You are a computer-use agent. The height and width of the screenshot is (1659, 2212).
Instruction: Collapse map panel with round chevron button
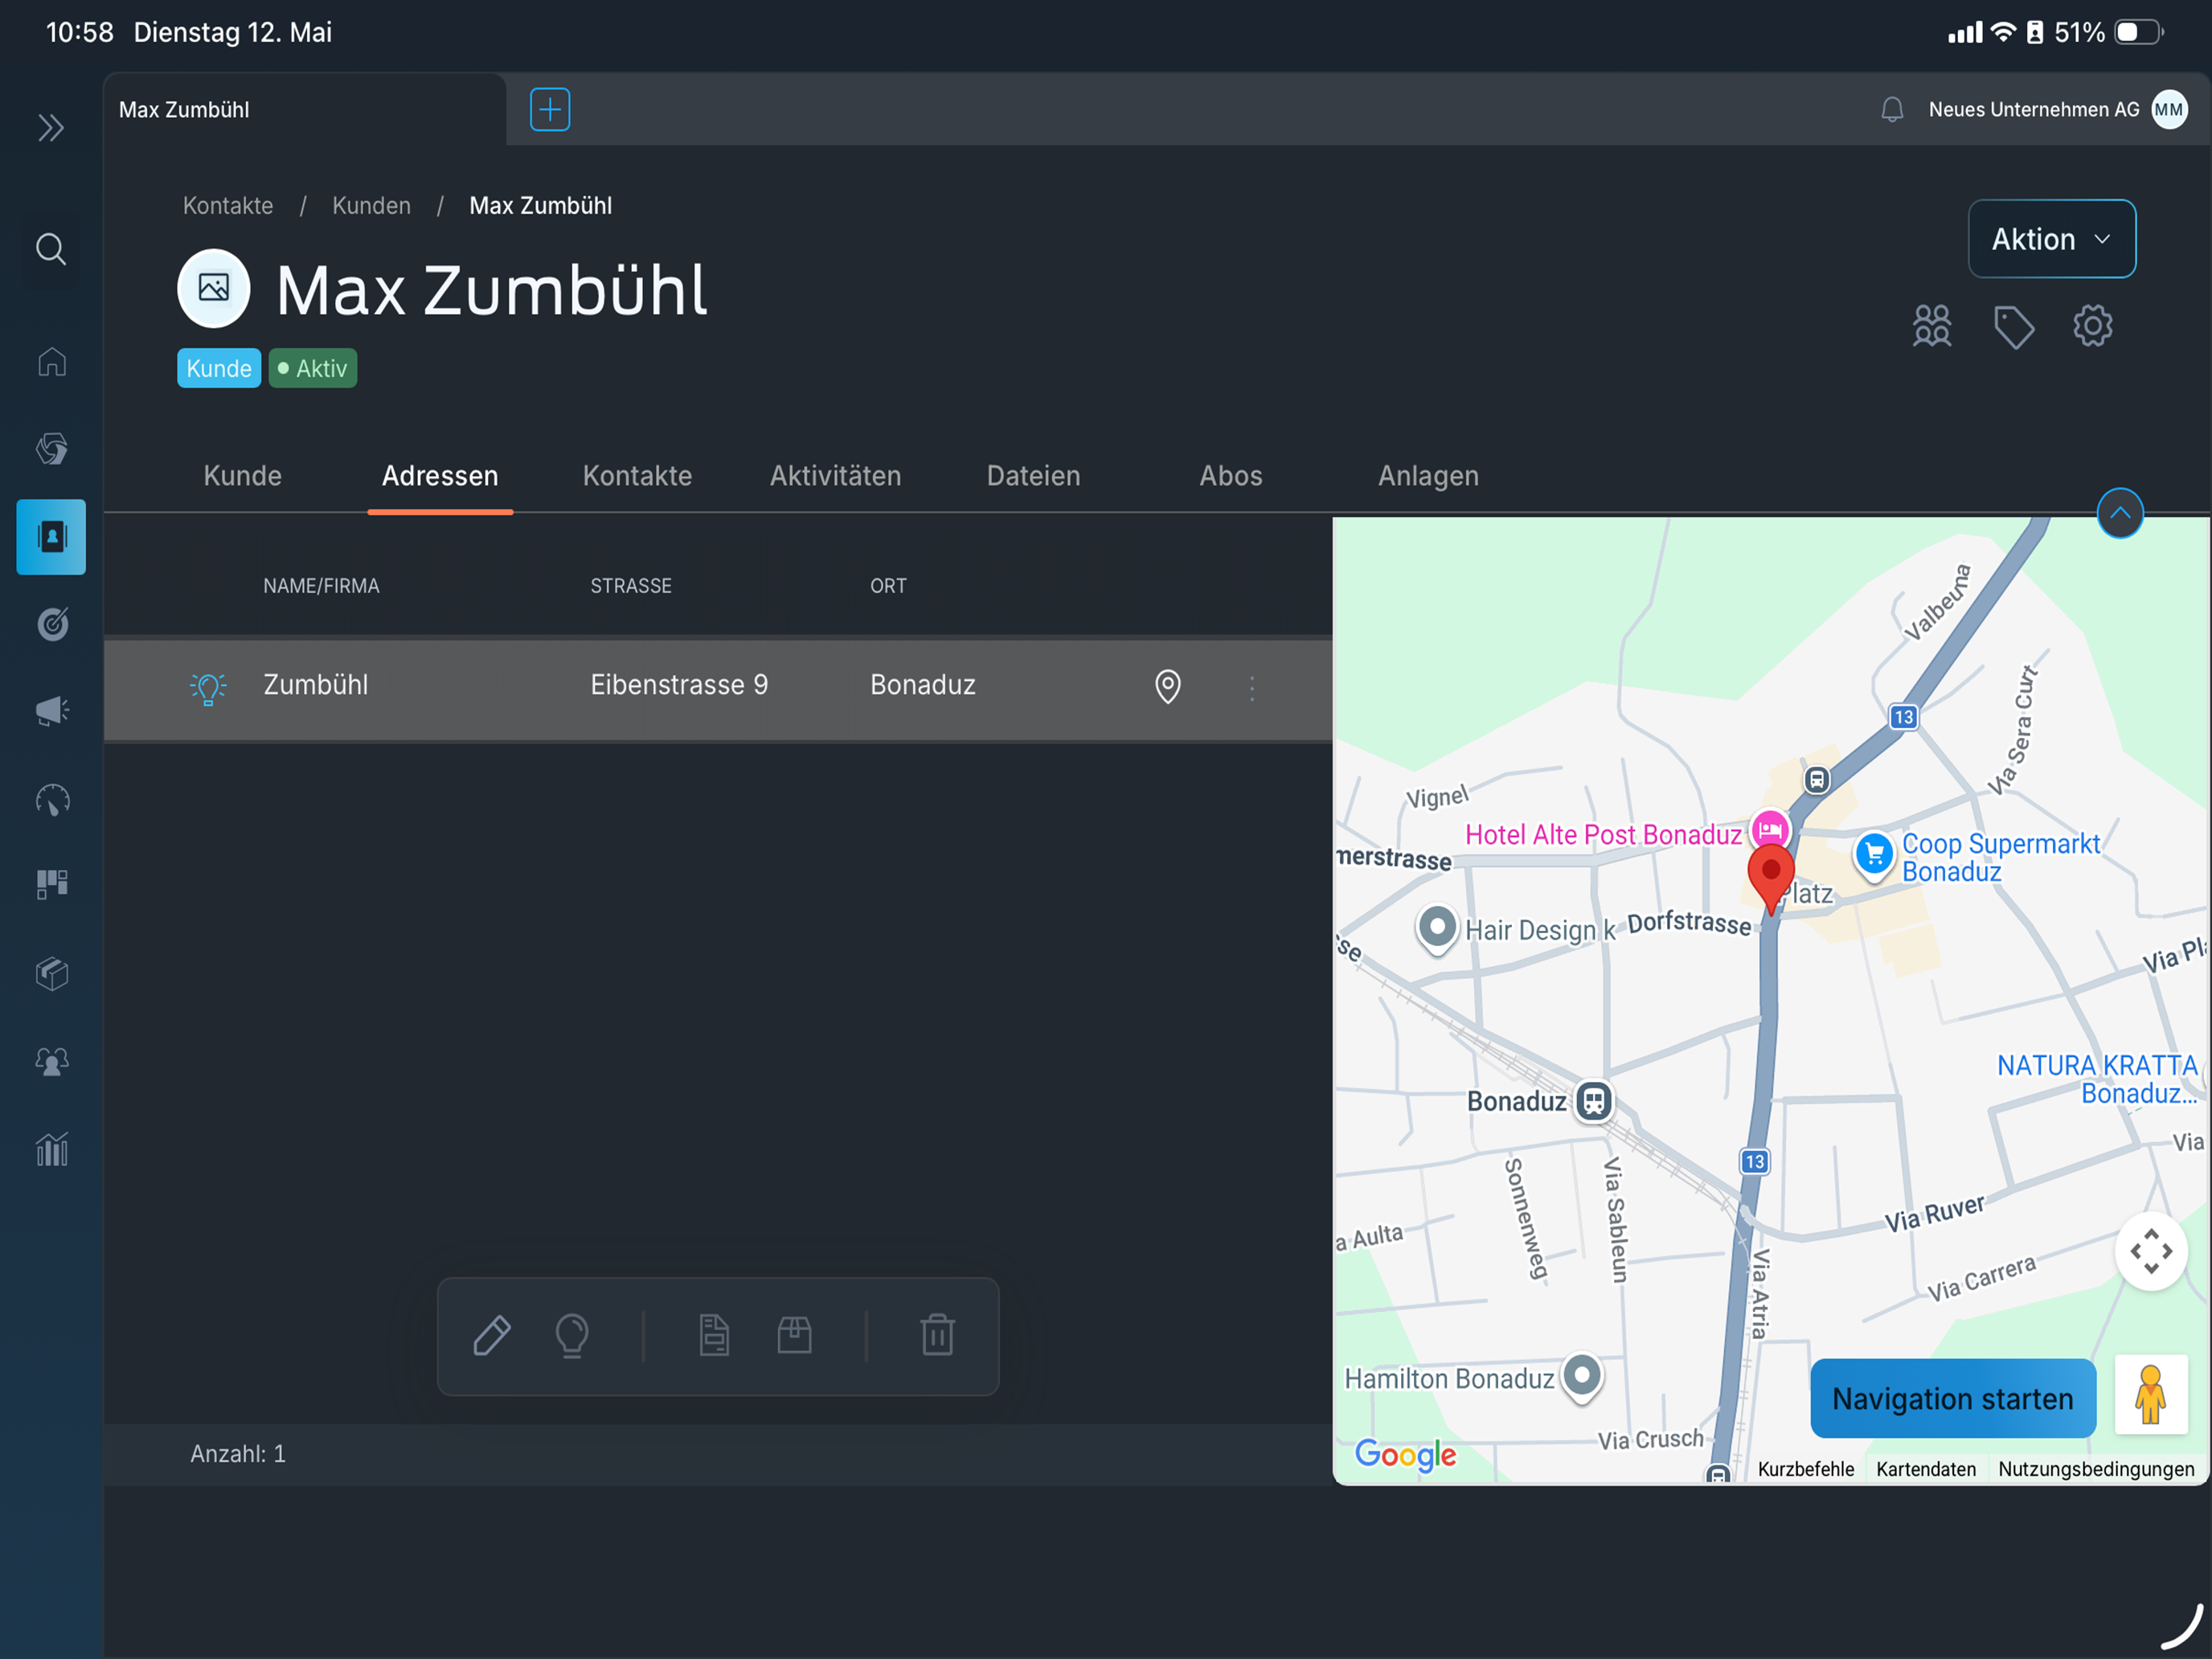pos(2120,514)
